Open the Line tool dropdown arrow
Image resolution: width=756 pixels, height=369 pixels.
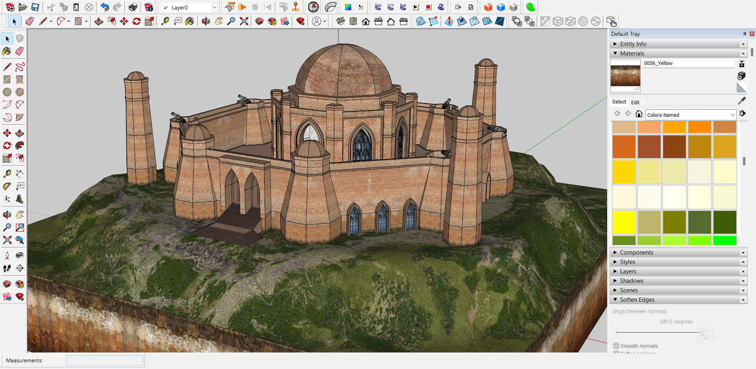click(x=51, y=22)
